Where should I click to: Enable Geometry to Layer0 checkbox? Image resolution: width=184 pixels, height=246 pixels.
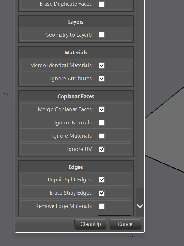pyautogui.click(x=102, y=35)
